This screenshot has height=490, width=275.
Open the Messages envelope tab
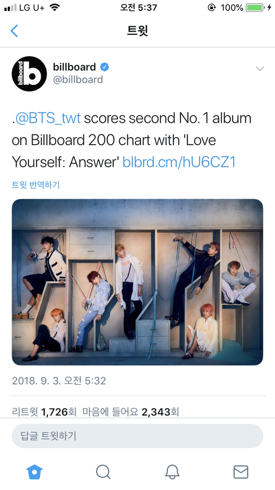click(241, 472)
